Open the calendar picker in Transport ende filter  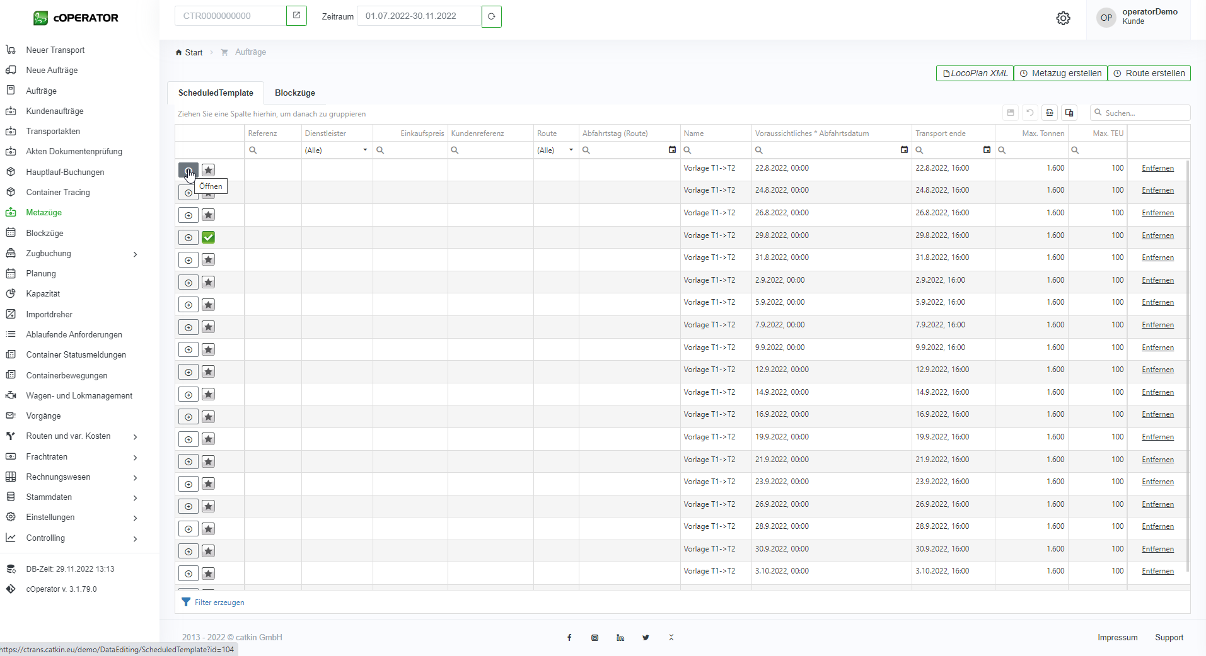(987, 150)
